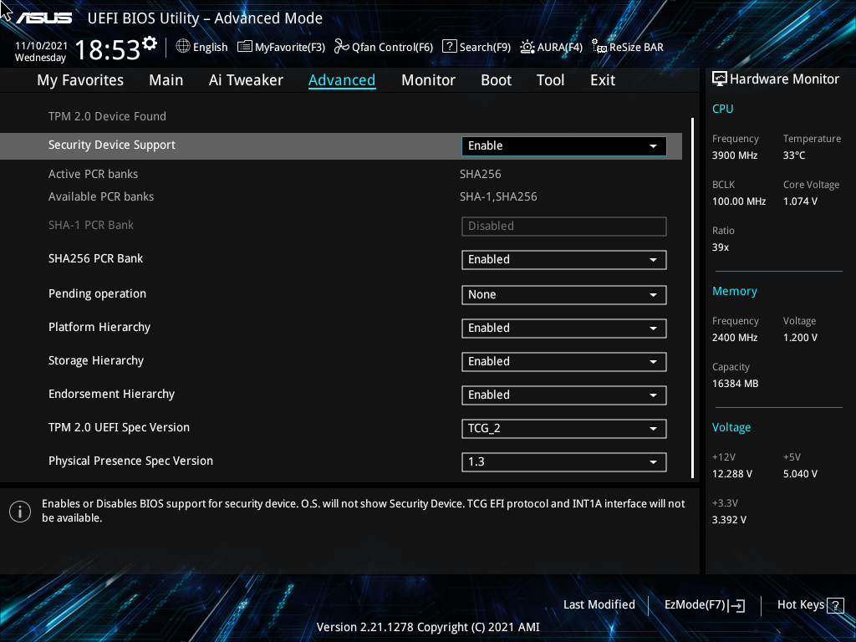Click the version copyright text
Image resolution: width=856 pixels, height=642 pixels.
point(428,627)
